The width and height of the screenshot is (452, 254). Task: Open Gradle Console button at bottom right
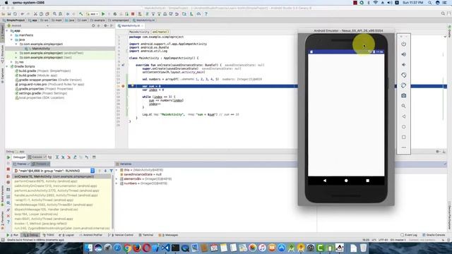coord(434,235)
